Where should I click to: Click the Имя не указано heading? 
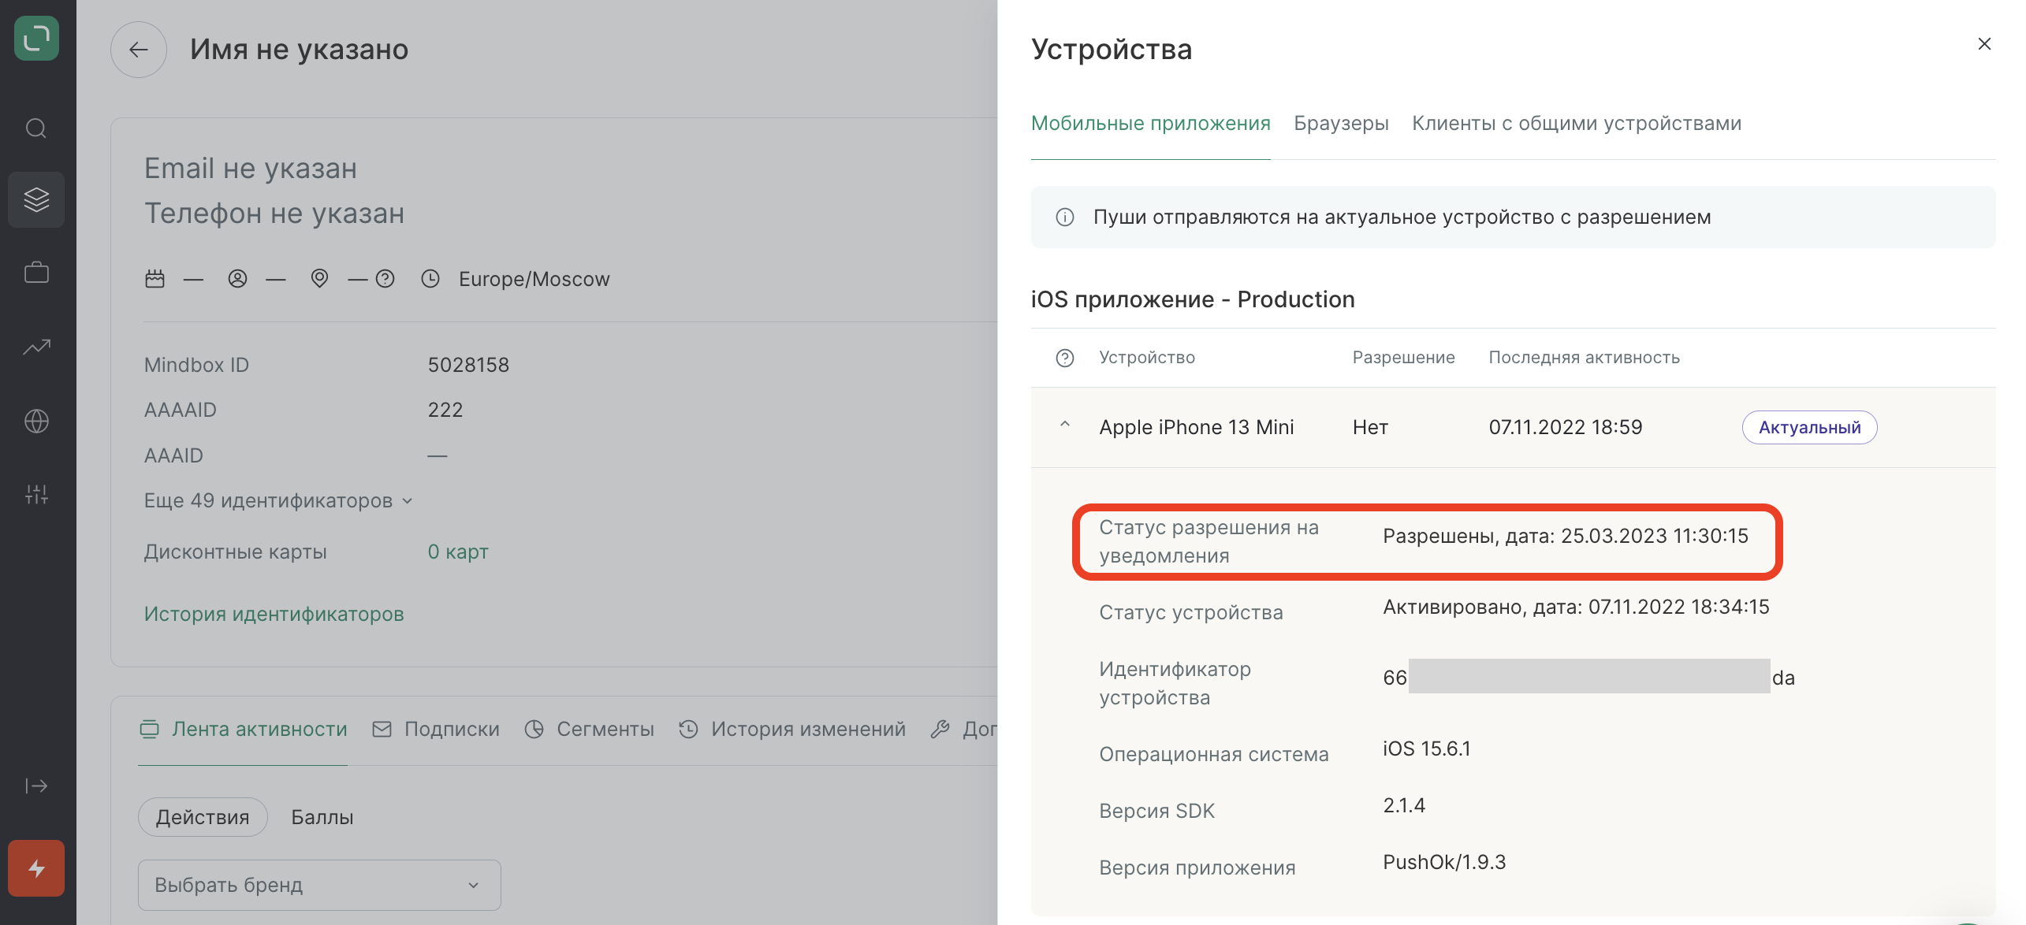coord(300,50)
